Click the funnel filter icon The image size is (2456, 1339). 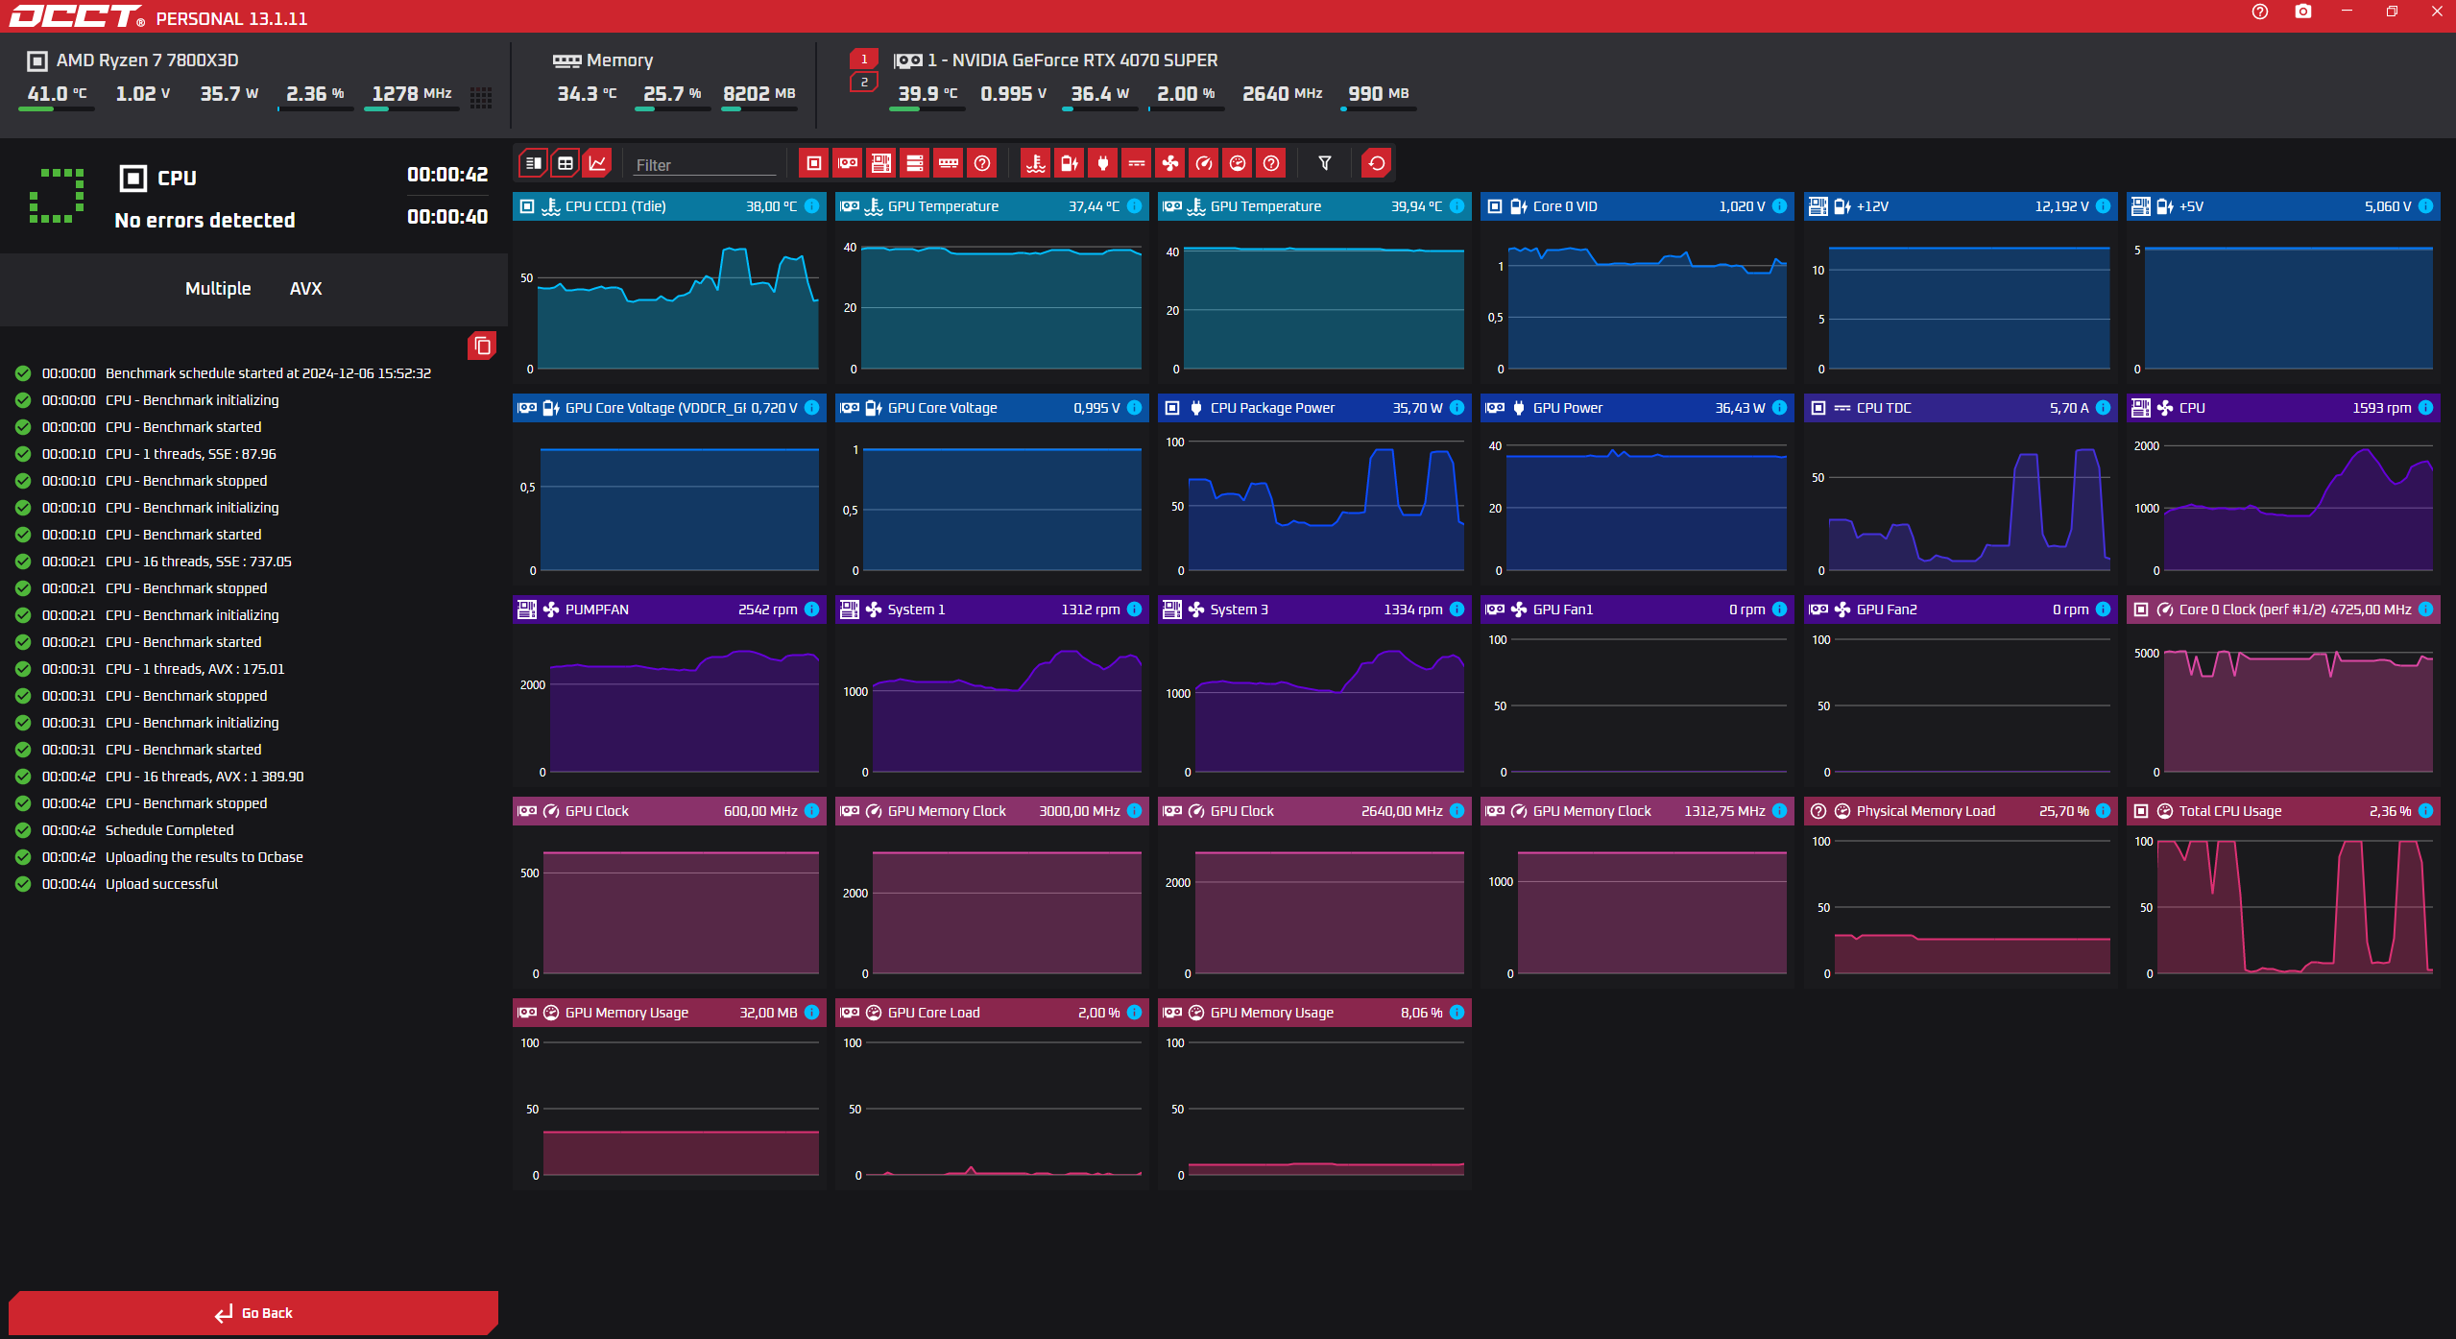1325,163
